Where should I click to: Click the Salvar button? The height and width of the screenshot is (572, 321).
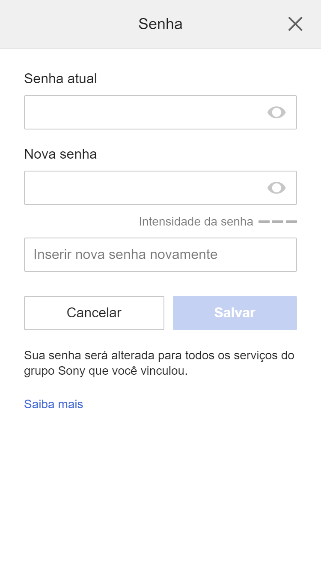(x=235, y=313)
